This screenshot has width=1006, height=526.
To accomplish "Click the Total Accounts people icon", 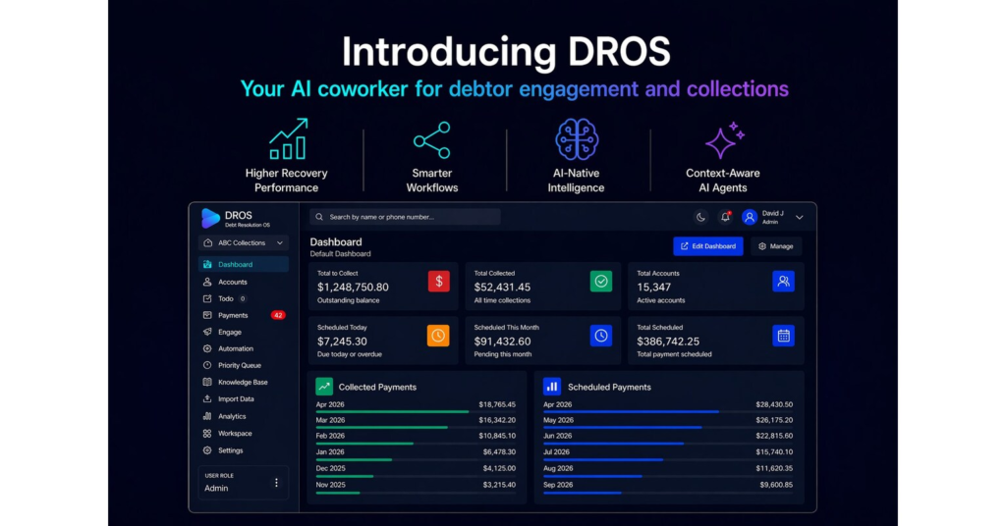I will 783,282.
